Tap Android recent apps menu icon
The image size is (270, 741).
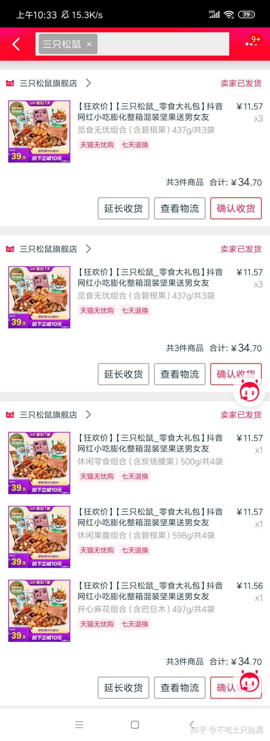79,725
